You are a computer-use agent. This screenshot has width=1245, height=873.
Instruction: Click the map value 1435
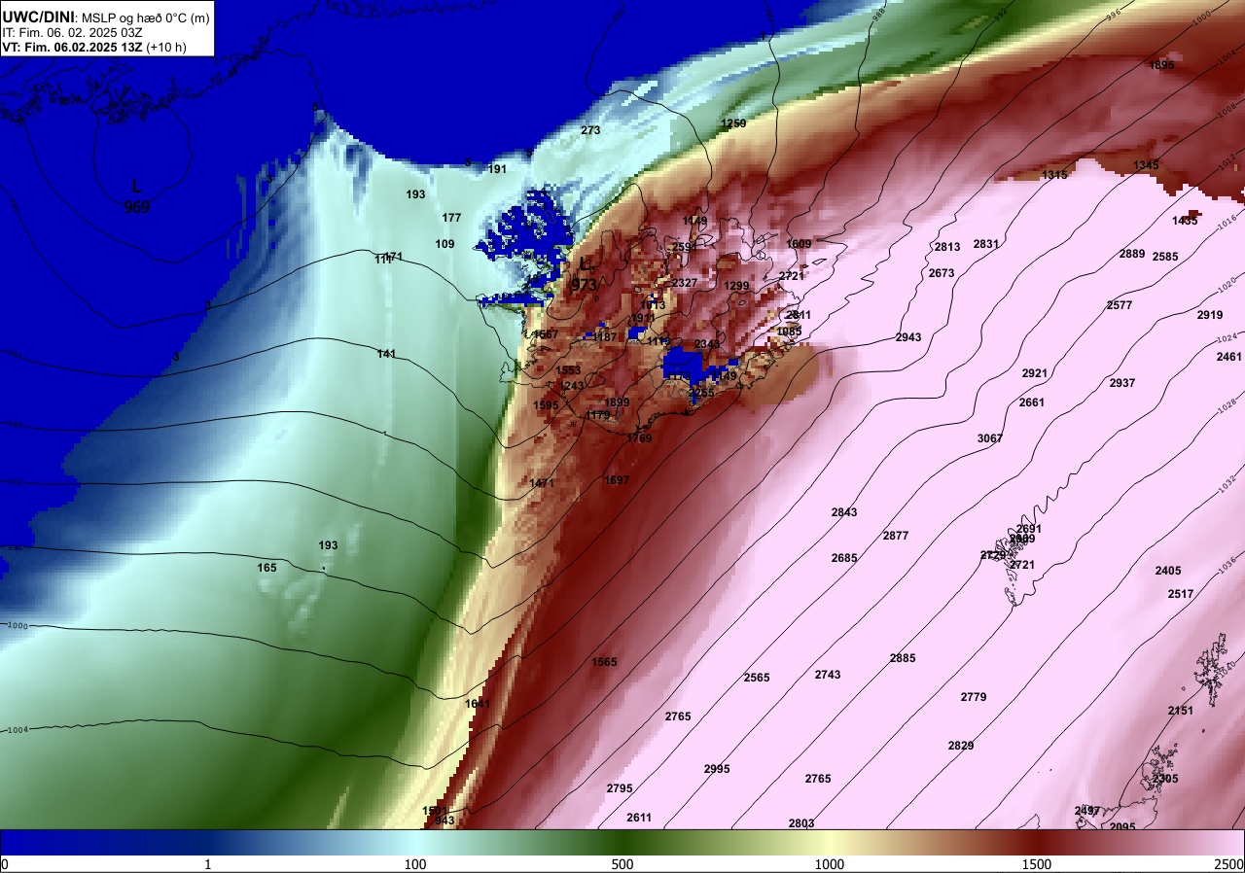tap(1185, 221)
